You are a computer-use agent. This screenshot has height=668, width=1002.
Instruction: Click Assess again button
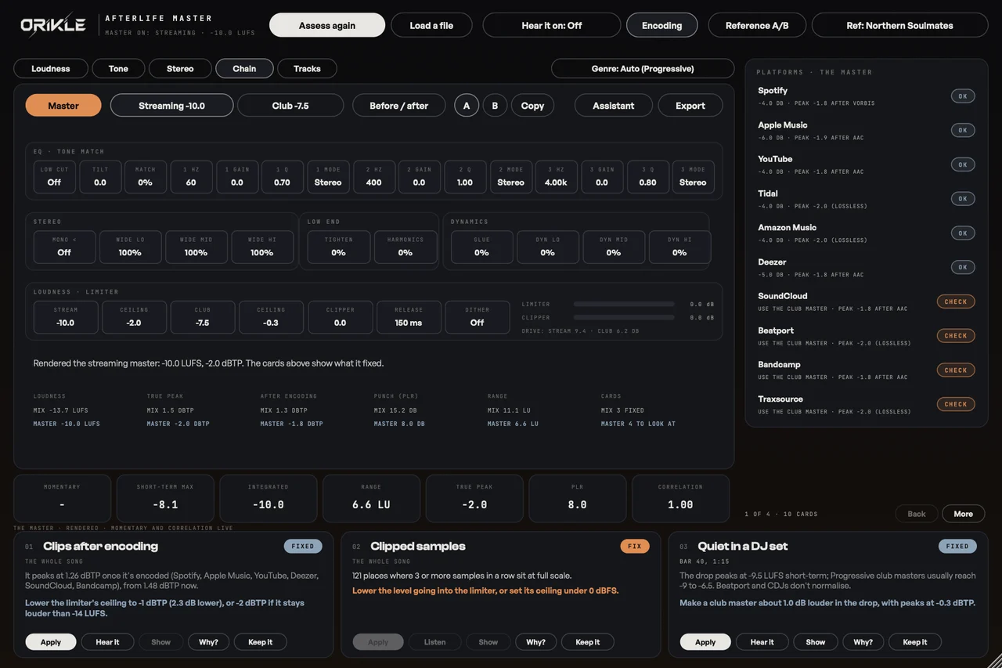click(x=327, y=25)
